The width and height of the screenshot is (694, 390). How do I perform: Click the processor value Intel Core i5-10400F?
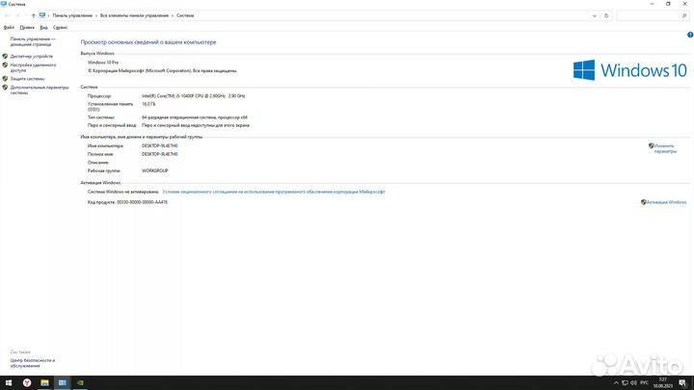[194, 96]
